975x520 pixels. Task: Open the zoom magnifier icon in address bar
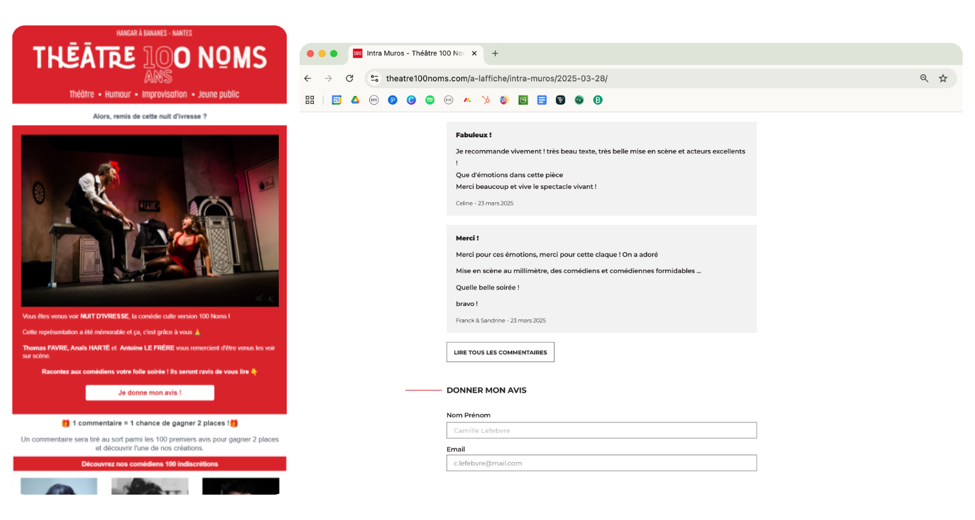[x=924, y=79]
